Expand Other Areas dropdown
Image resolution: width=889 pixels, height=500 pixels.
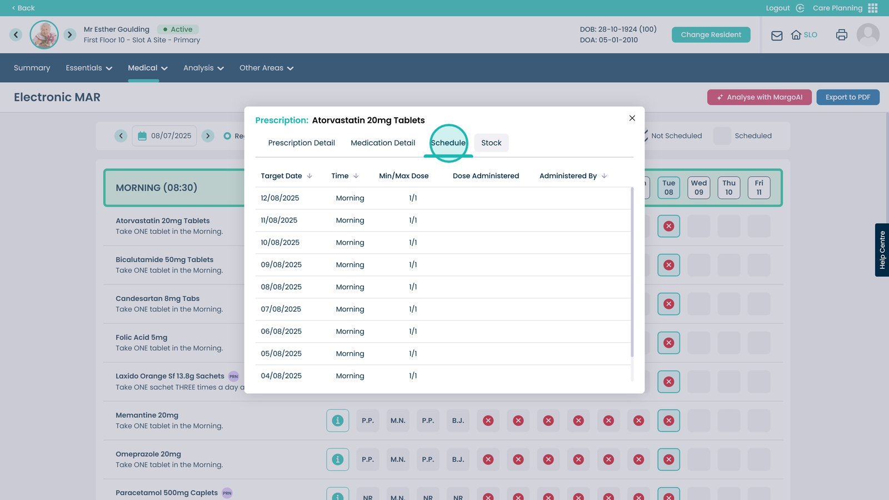(266, 68)
